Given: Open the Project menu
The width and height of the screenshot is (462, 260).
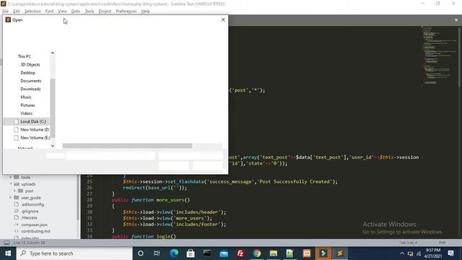Looking at the screenshot, I should (x=105, y=12).
